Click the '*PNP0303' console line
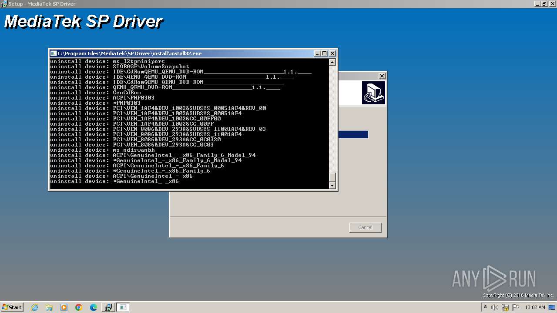This screenshot has height=313, width=557. tap(95, 103)
